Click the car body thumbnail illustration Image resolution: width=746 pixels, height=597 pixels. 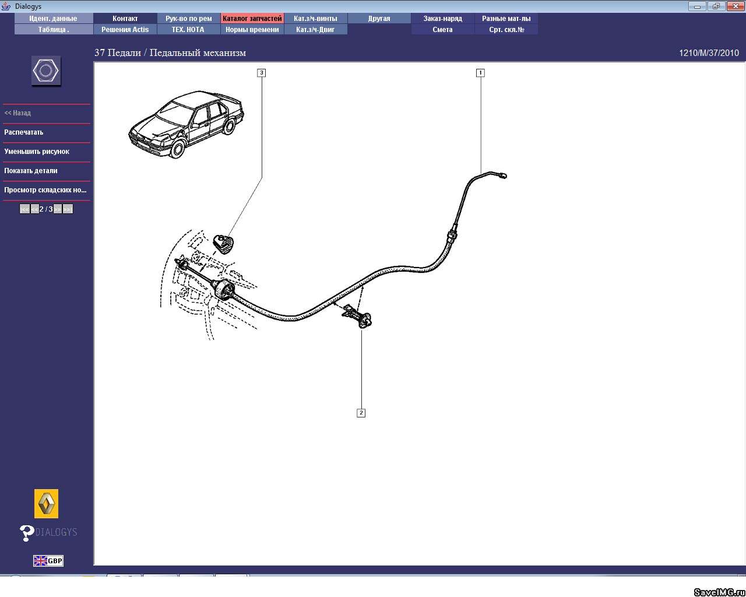[186, 124]
